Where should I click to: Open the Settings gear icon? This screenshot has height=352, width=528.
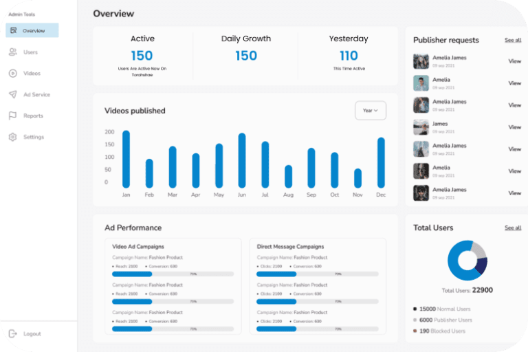tap(13, 137)
